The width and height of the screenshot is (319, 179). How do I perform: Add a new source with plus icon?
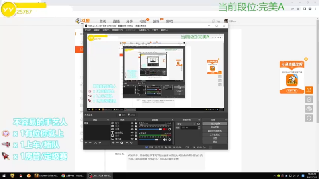pos(113,143)
